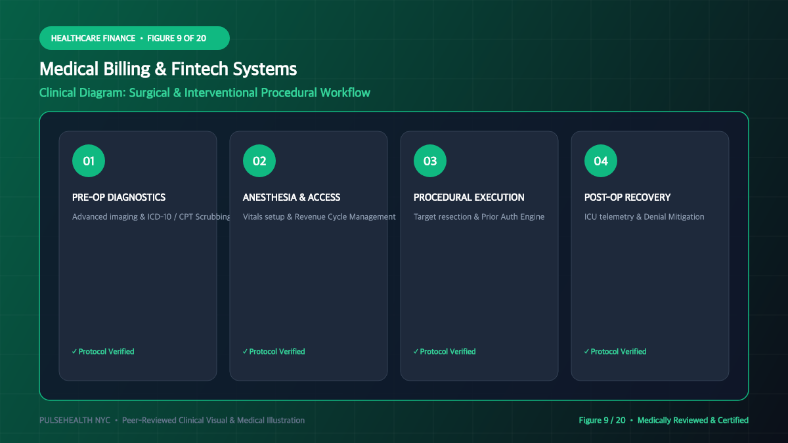Image resolution: width=788 pixels, height=443 pixels.
Task: Click the 04 step number badge
Action: (601, 161)
